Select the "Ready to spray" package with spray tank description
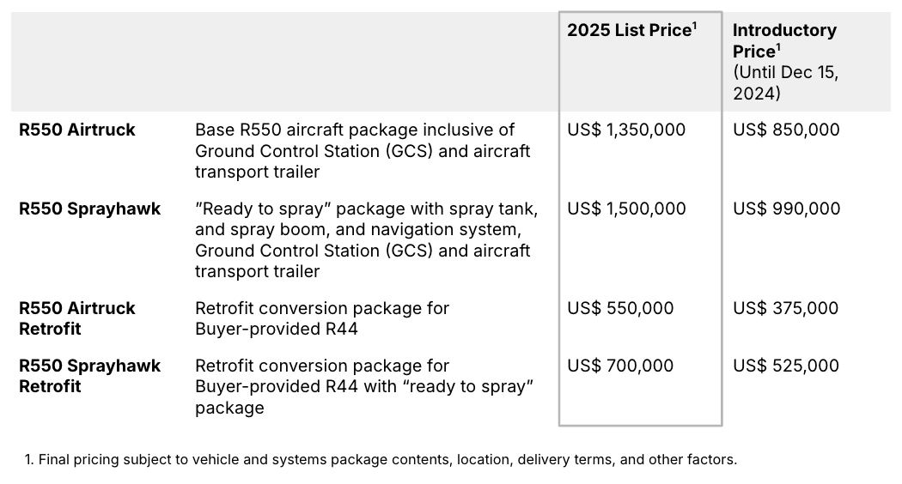This screenshot has width=902, height=484. 366,240
